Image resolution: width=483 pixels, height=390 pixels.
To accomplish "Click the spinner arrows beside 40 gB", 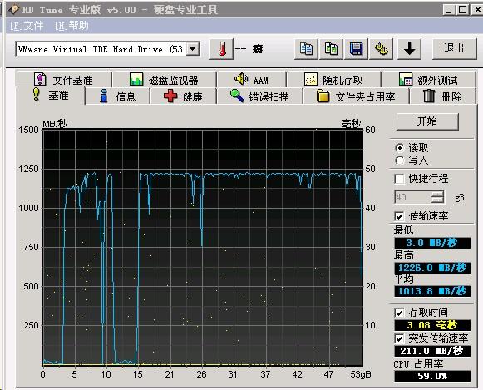I will coord(437,197).
